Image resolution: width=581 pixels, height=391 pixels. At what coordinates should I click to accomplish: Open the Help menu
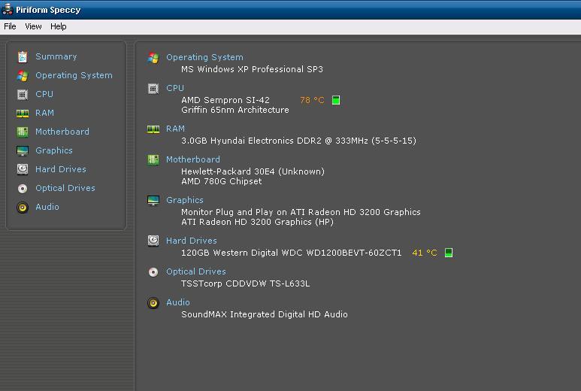[x=59, y=26]
